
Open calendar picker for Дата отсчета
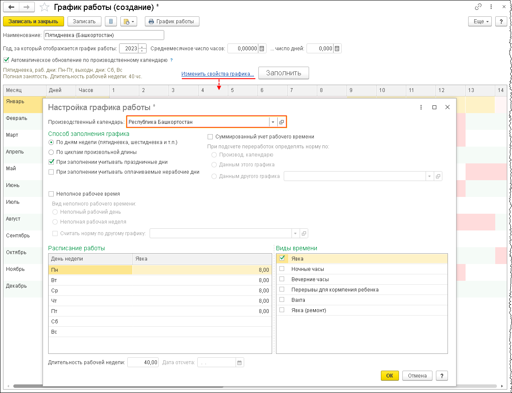point(240,362)
